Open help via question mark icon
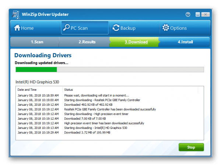This screenshot has width=221, height=166. pyautogui.click(x=188, y=14)
